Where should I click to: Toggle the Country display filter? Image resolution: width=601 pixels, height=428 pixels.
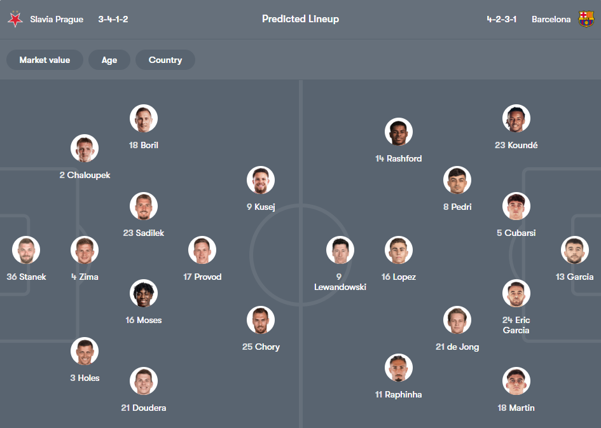(165, 60)
